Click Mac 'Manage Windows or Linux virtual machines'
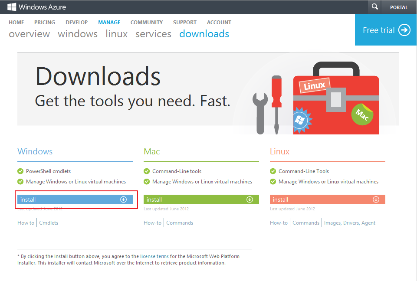417x281 pixels. point(202,182)
